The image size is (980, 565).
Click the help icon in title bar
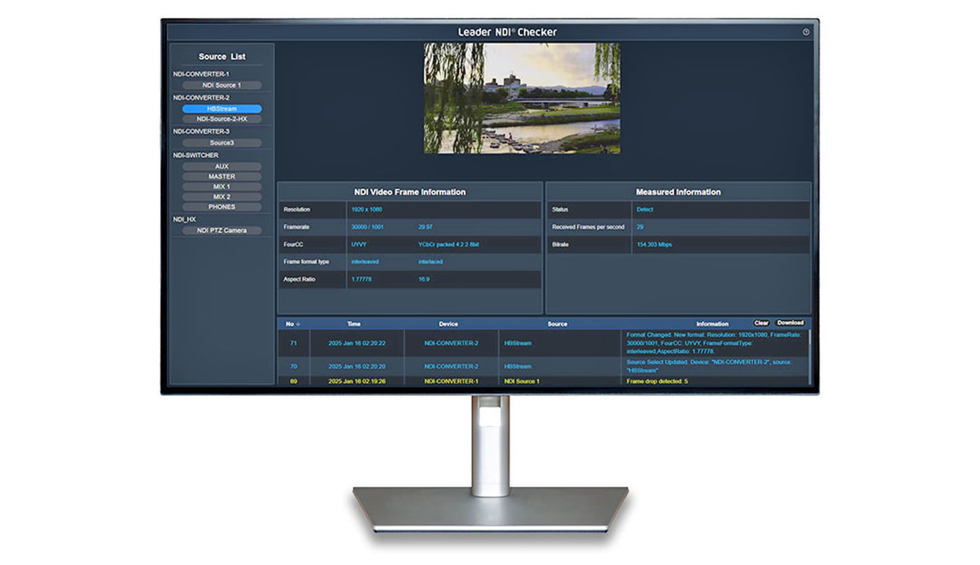[806, 32]
